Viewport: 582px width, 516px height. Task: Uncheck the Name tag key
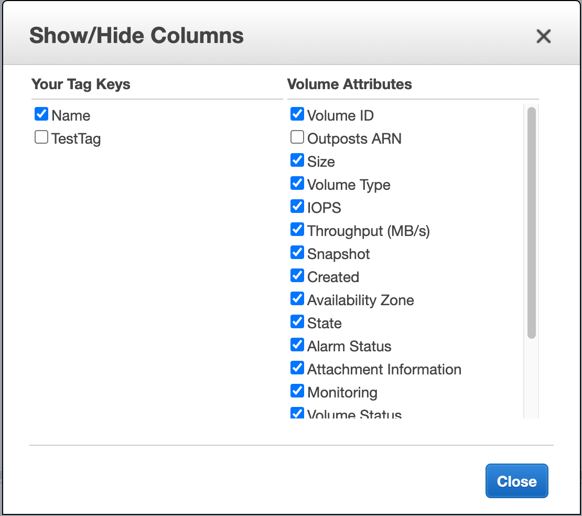click(x=41, y=114)
